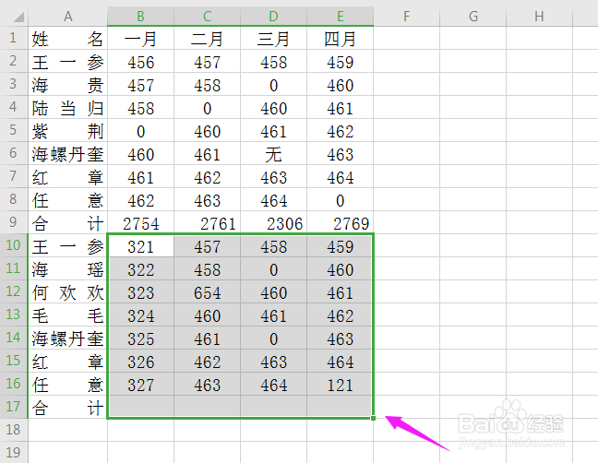598x463 pixels.
Task: Click cell with 二月 header
Action: tap(207, 39)
